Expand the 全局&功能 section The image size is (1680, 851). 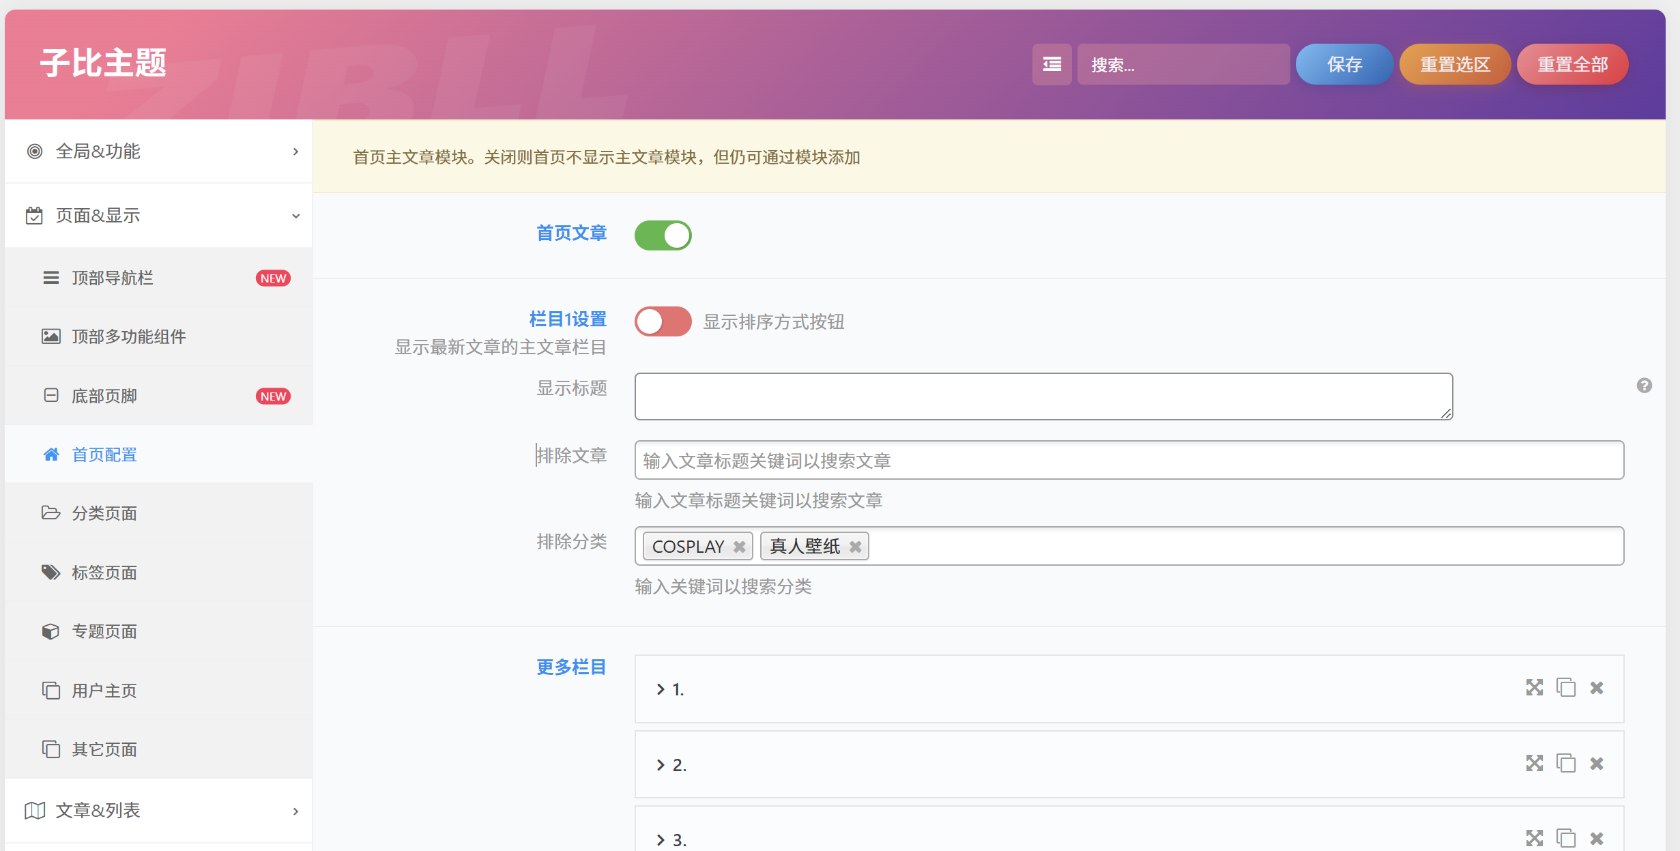click(158, 152)
